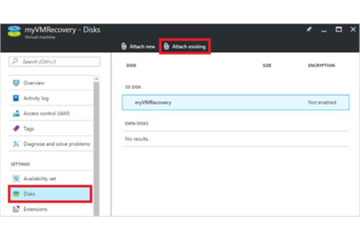This screenshot has height=240, width=360.
Task: Click the search magnifier icon
Action: pyautogui.click(x=15, y=61)
